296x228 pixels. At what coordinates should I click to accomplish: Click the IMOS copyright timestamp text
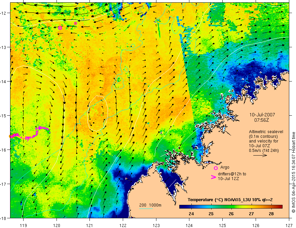point(293,173)
